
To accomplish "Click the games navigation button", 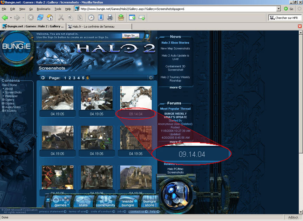I will [x=60, y=201].
